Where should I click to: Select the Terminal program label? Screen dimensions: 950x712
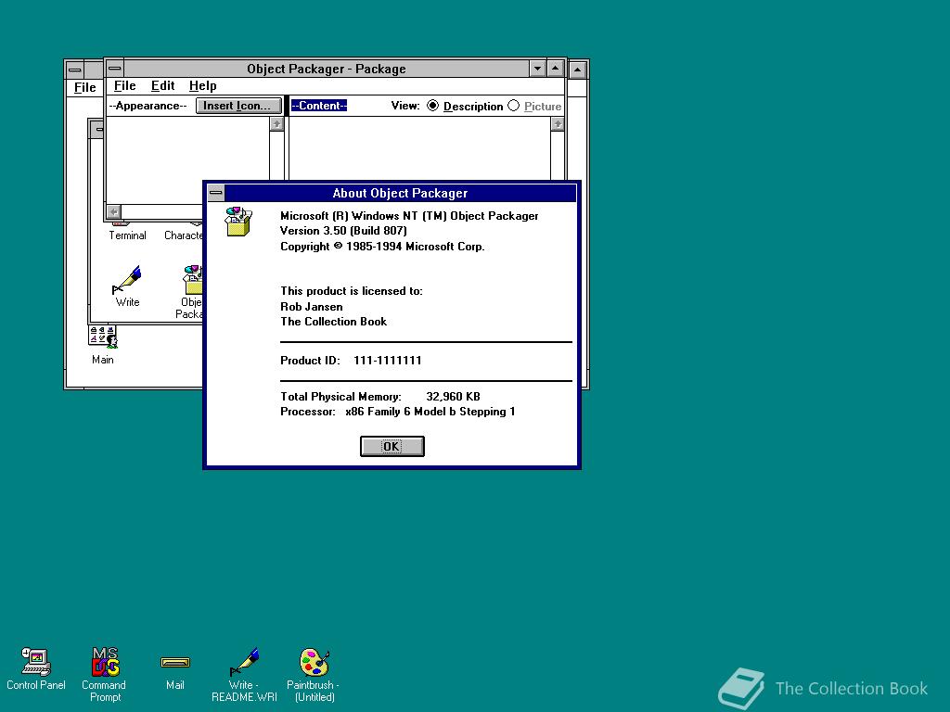(x=127, y=235)
